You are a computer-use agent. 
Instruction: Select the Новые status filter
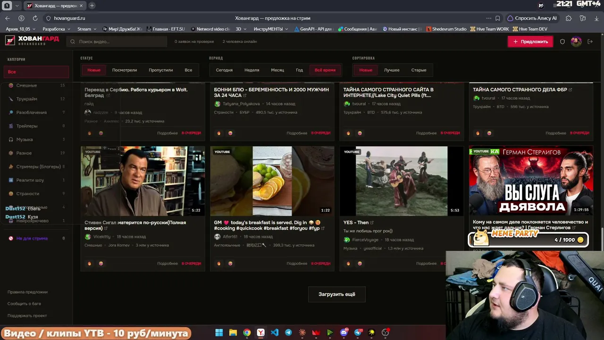point(94,70)
